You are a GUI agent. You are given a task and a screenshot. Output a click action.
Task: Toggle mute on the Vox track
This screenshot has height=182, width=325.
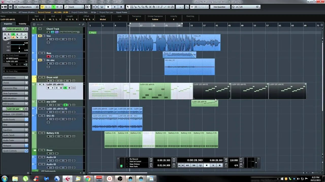40,36
